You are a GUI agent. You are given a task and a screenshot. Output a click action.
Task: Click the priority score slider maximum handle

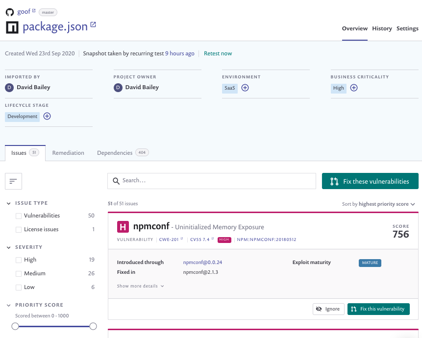93,326
